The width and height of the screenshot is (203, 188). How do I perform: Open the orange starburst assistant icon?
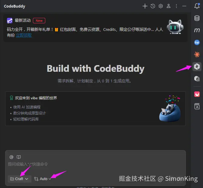pyautogui.click(x=197, y=54)
